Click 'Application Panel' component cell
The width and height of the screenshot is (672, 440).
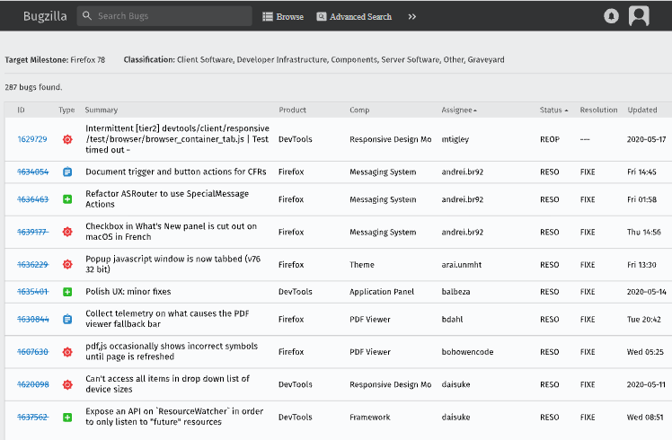(x=382, y=292)
